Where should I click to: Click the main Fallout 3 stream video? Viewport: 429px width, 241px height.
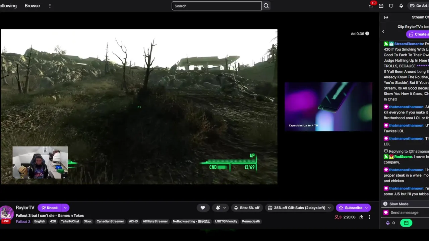pyautogui.click(x=139, y=106)
